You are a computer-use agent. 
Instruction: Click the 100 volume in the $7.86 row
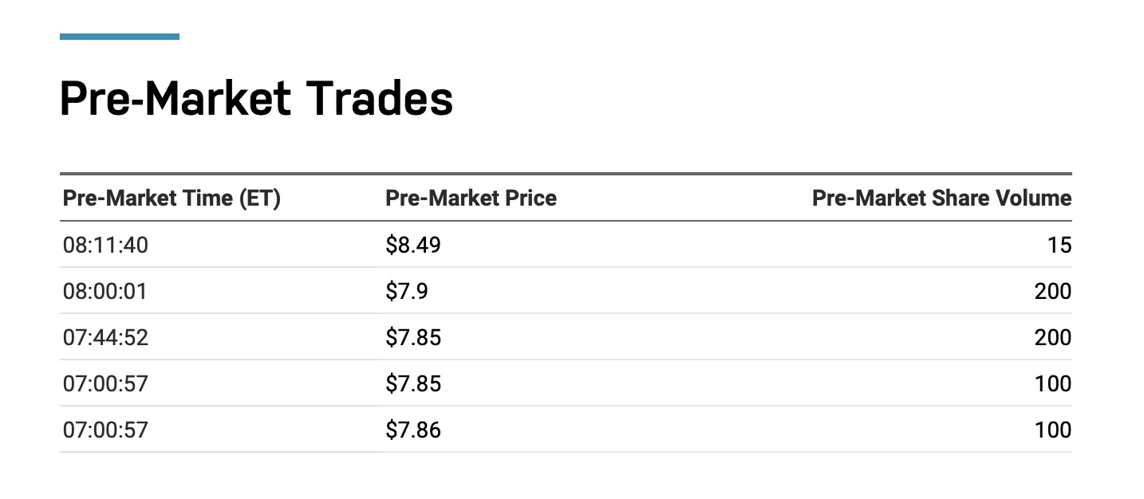[1054, 430]
